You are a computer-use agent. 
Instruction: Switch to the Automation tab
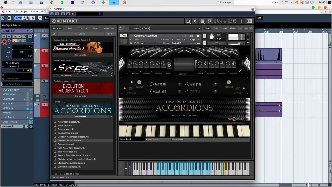tap(109, 28)
